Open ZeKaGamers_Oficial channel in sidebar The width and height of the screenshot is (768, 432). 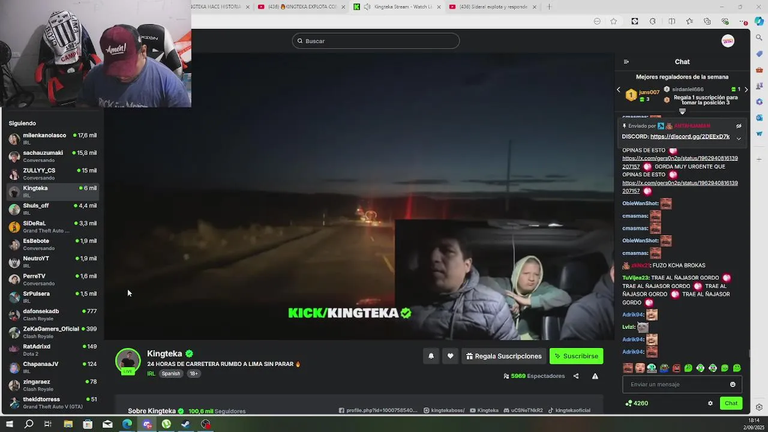pos(53,332)
